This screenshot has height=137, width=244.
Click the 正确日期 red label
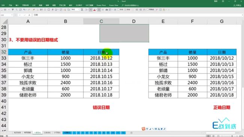[x=222, y=107]
